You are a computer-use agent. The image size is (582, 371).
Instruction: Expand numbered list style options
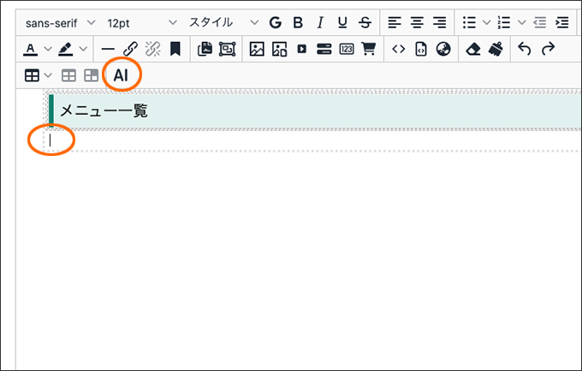coord(522,23)
